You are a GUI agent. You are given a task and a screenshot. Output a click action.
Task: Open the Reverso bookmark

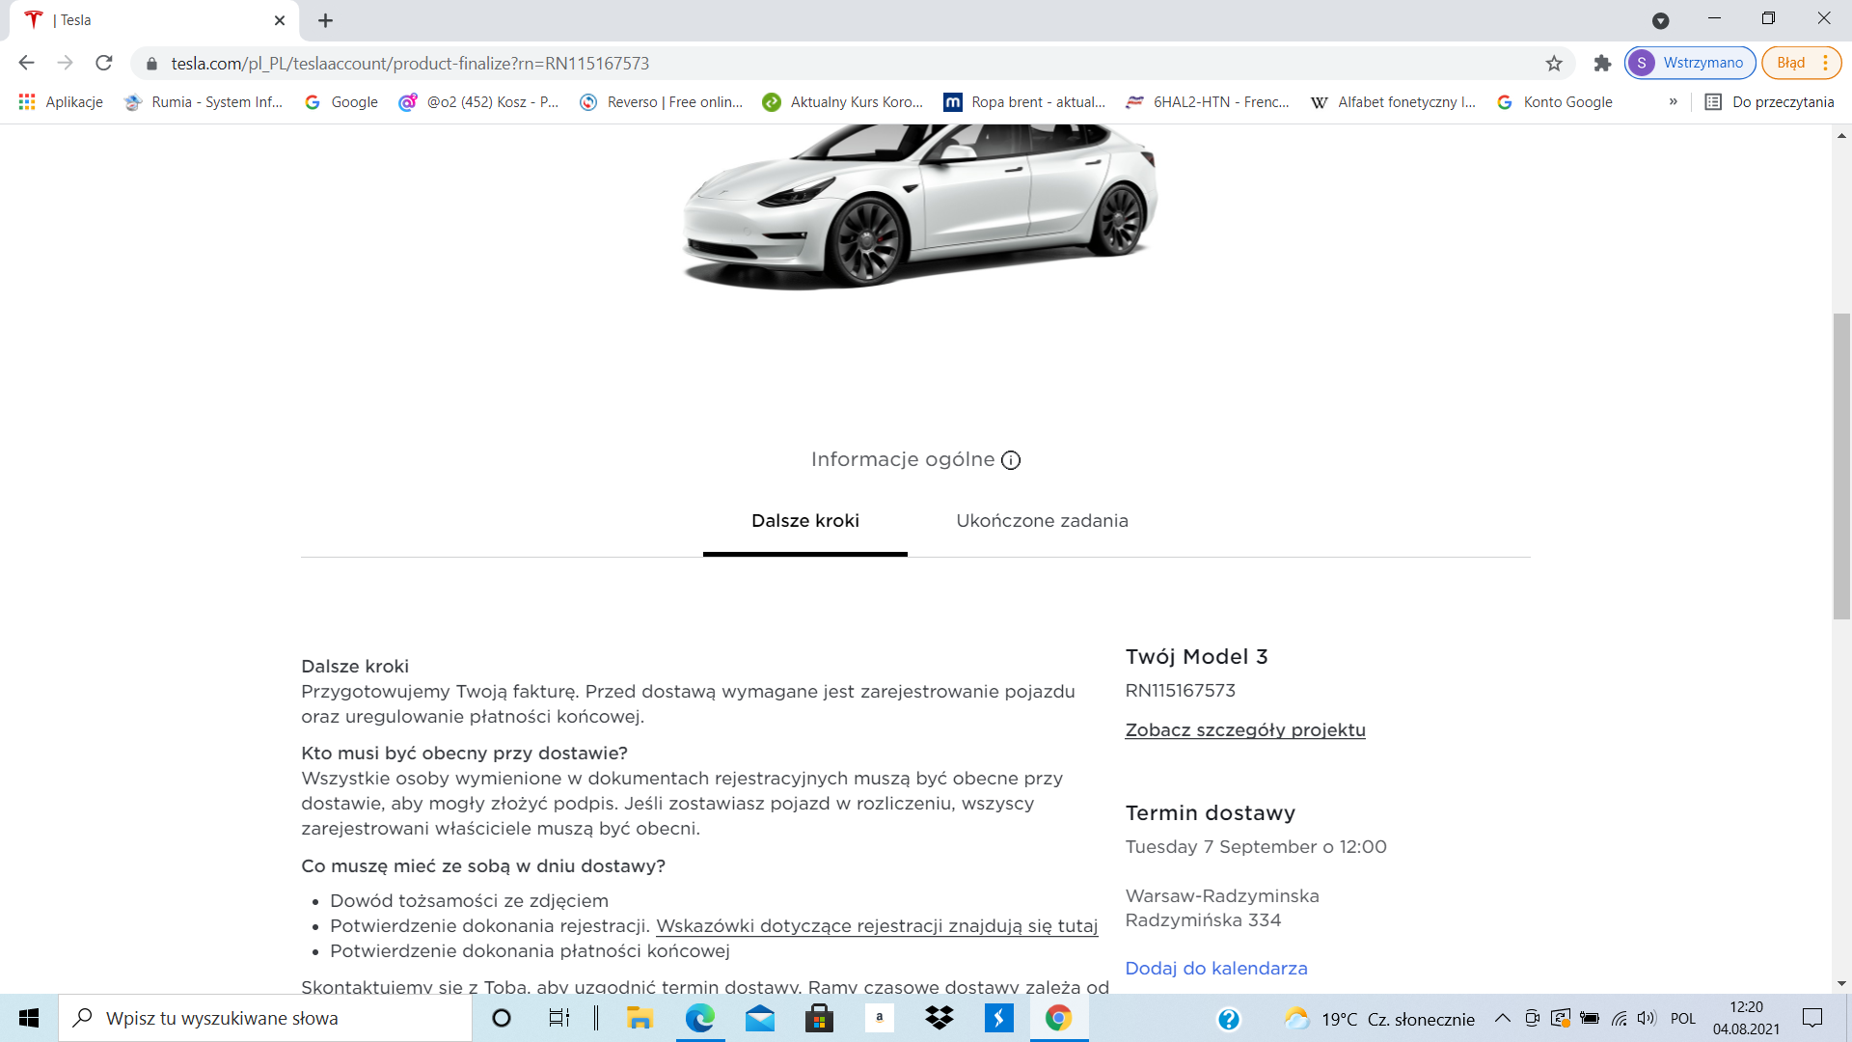coord(662,102)
